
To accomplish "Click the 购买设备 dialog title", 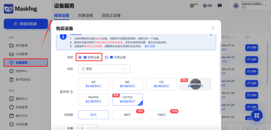I will pyautogui.click(x=64, y=28).
